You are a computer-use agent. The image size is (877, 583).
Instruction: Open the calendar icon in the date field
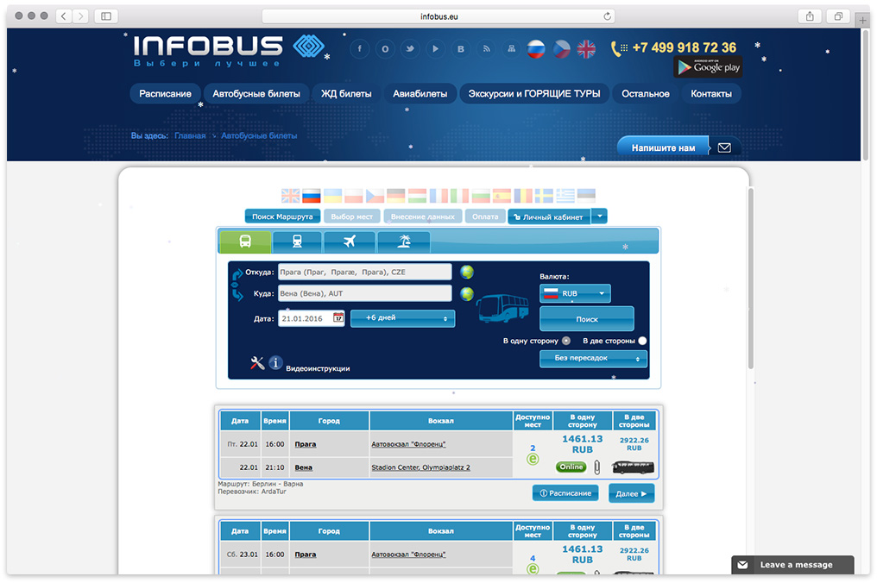[338, 318]
